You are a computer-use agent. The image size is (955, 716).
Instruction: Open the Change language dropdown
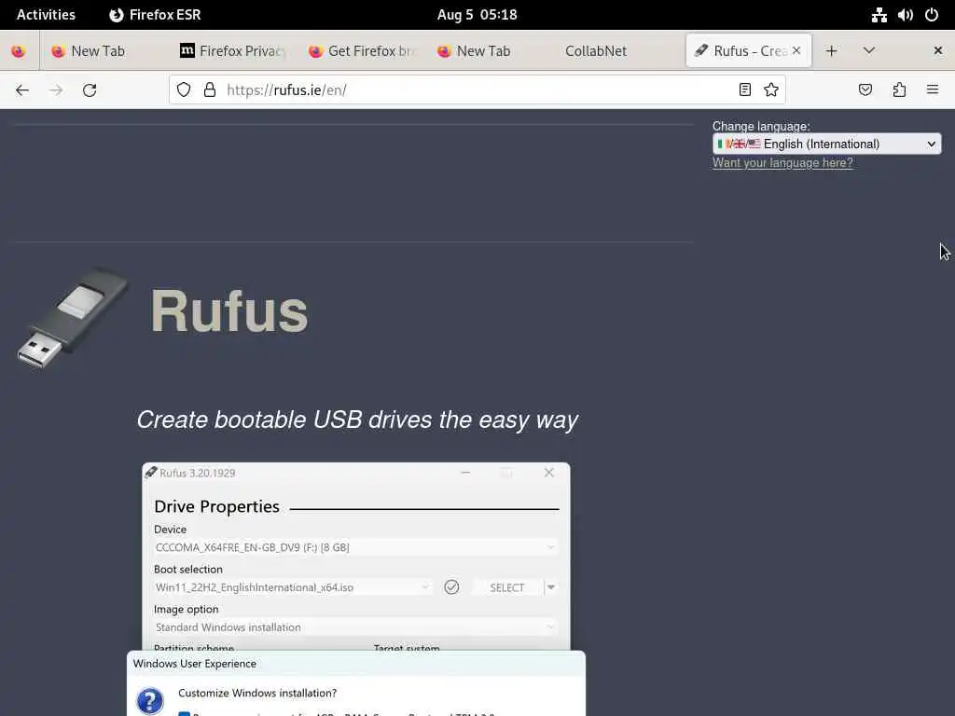tap(826, 144)
